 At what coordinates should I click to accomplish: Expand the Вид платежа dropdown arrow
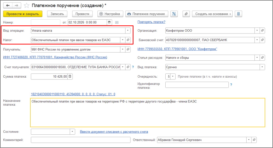pyautogui.click(x=262, y=67)
